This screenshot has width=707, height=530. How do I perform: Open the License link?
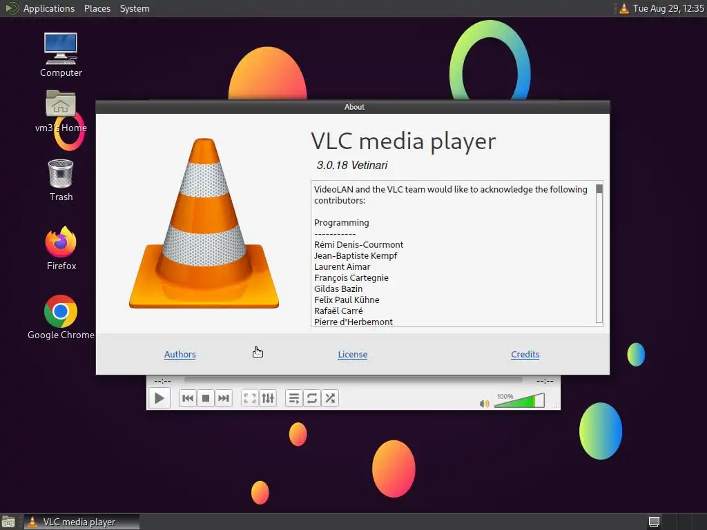pos(353,354)
